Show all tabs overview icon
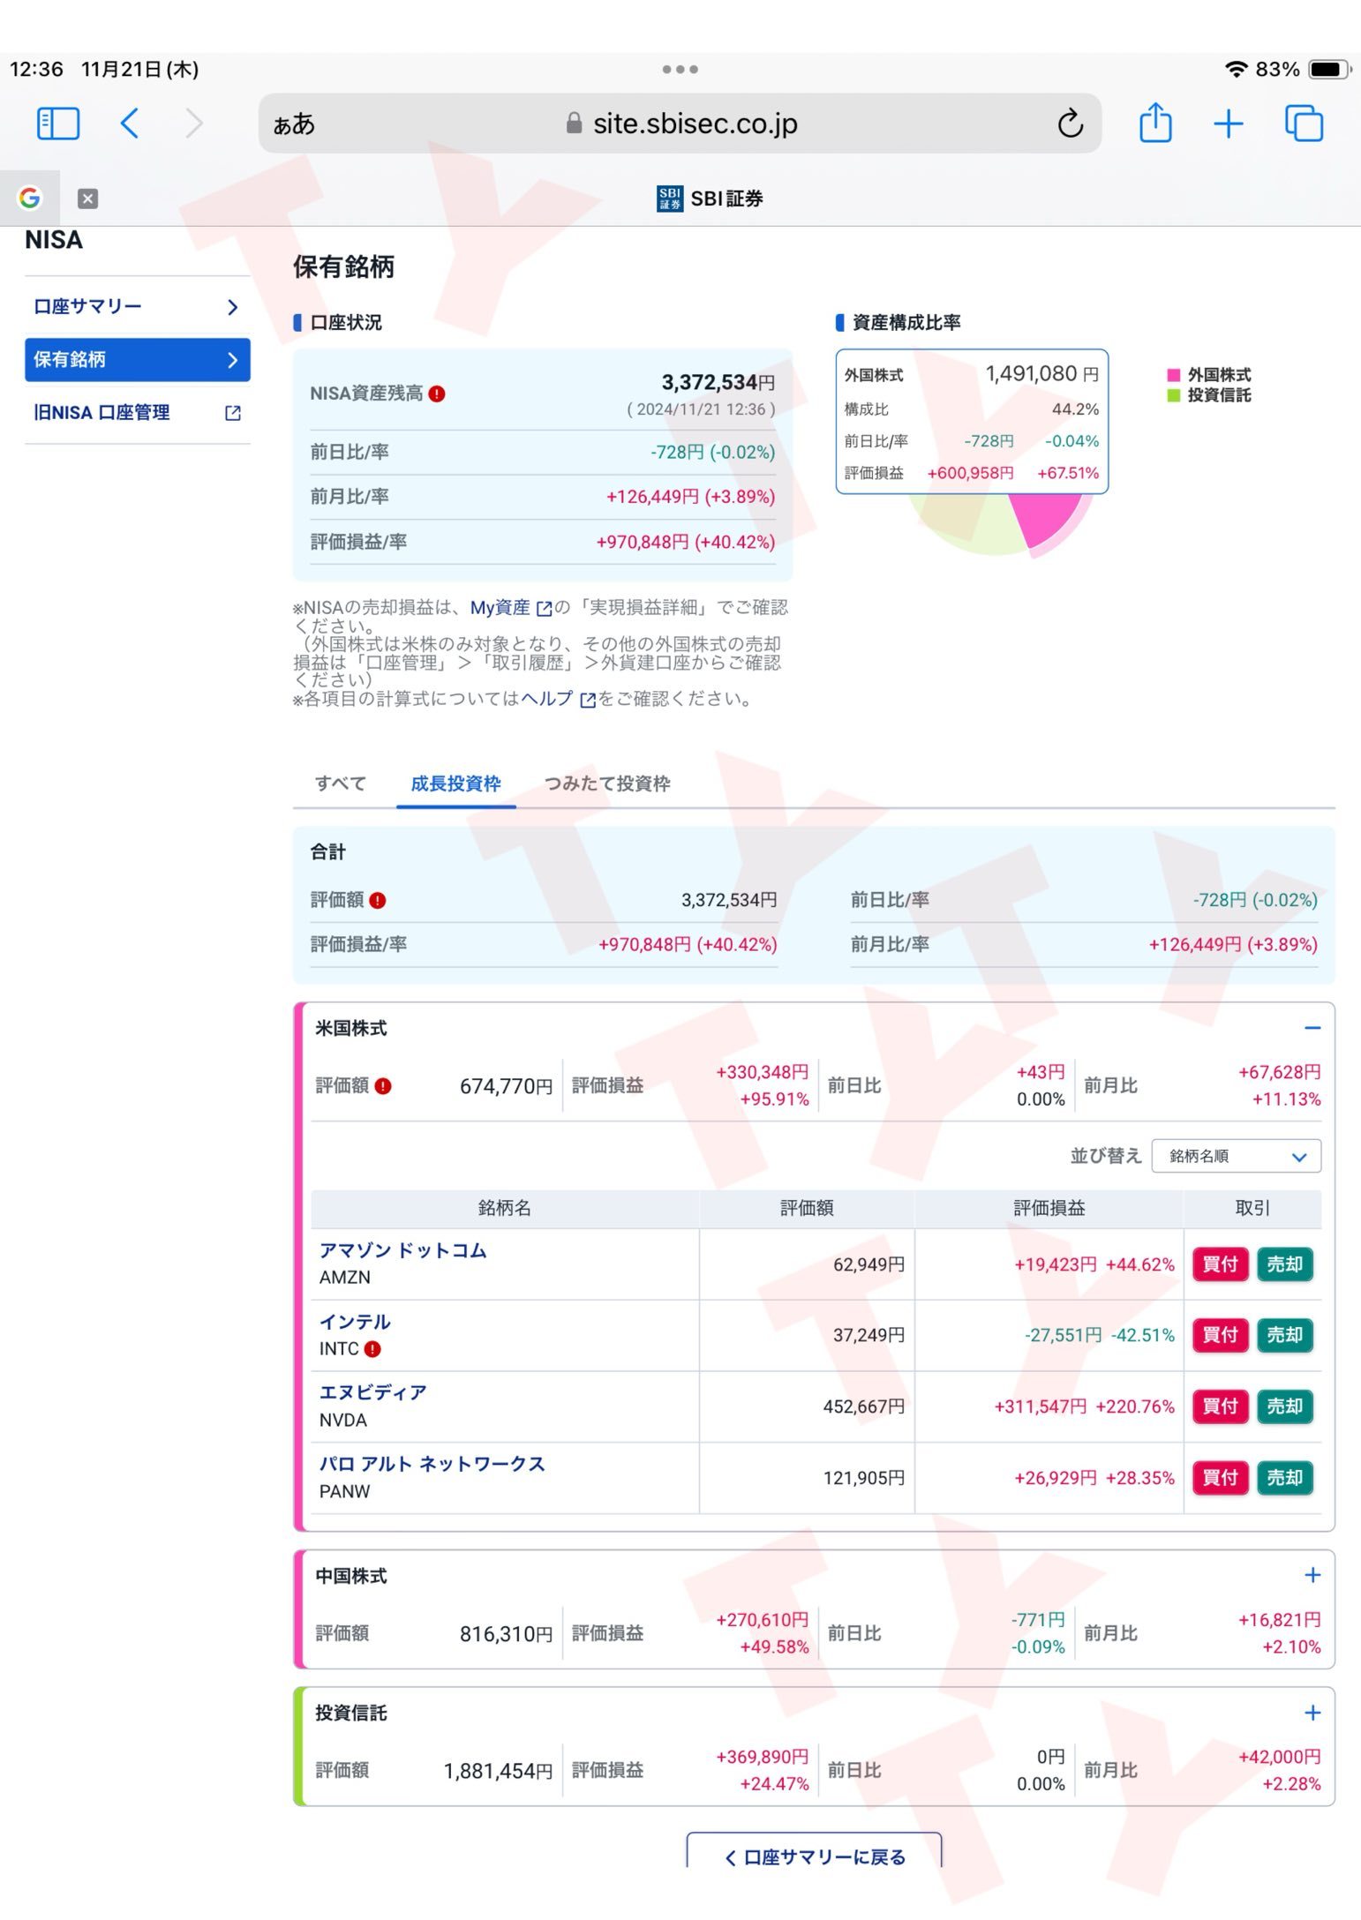This screenshot has width=1361, height=1920. click(x=1304, y=124)
